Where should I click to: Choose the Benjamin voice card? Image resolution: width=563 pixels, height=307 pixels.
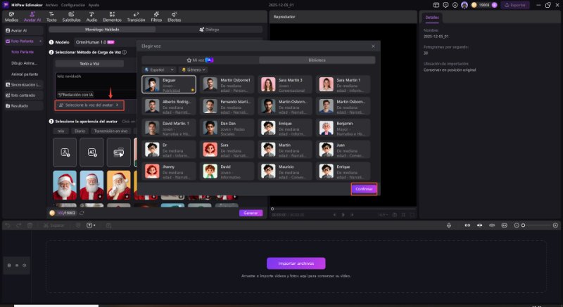point(345,127)
